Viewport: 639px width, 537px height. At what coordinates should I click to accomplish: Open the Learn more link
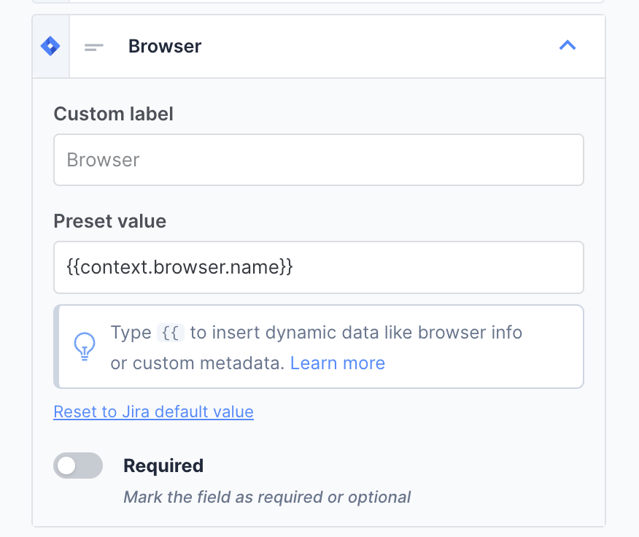pyautogui.click(x=338, y=363)
